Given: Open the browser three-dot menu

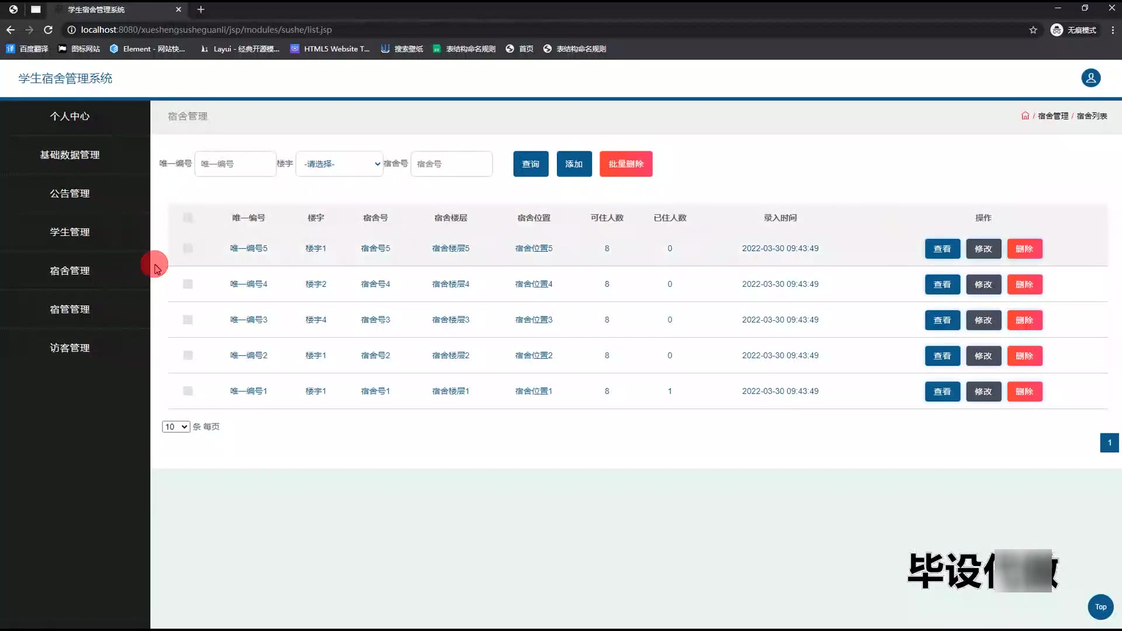Looking at the screenshot, I should [1113, 30].
